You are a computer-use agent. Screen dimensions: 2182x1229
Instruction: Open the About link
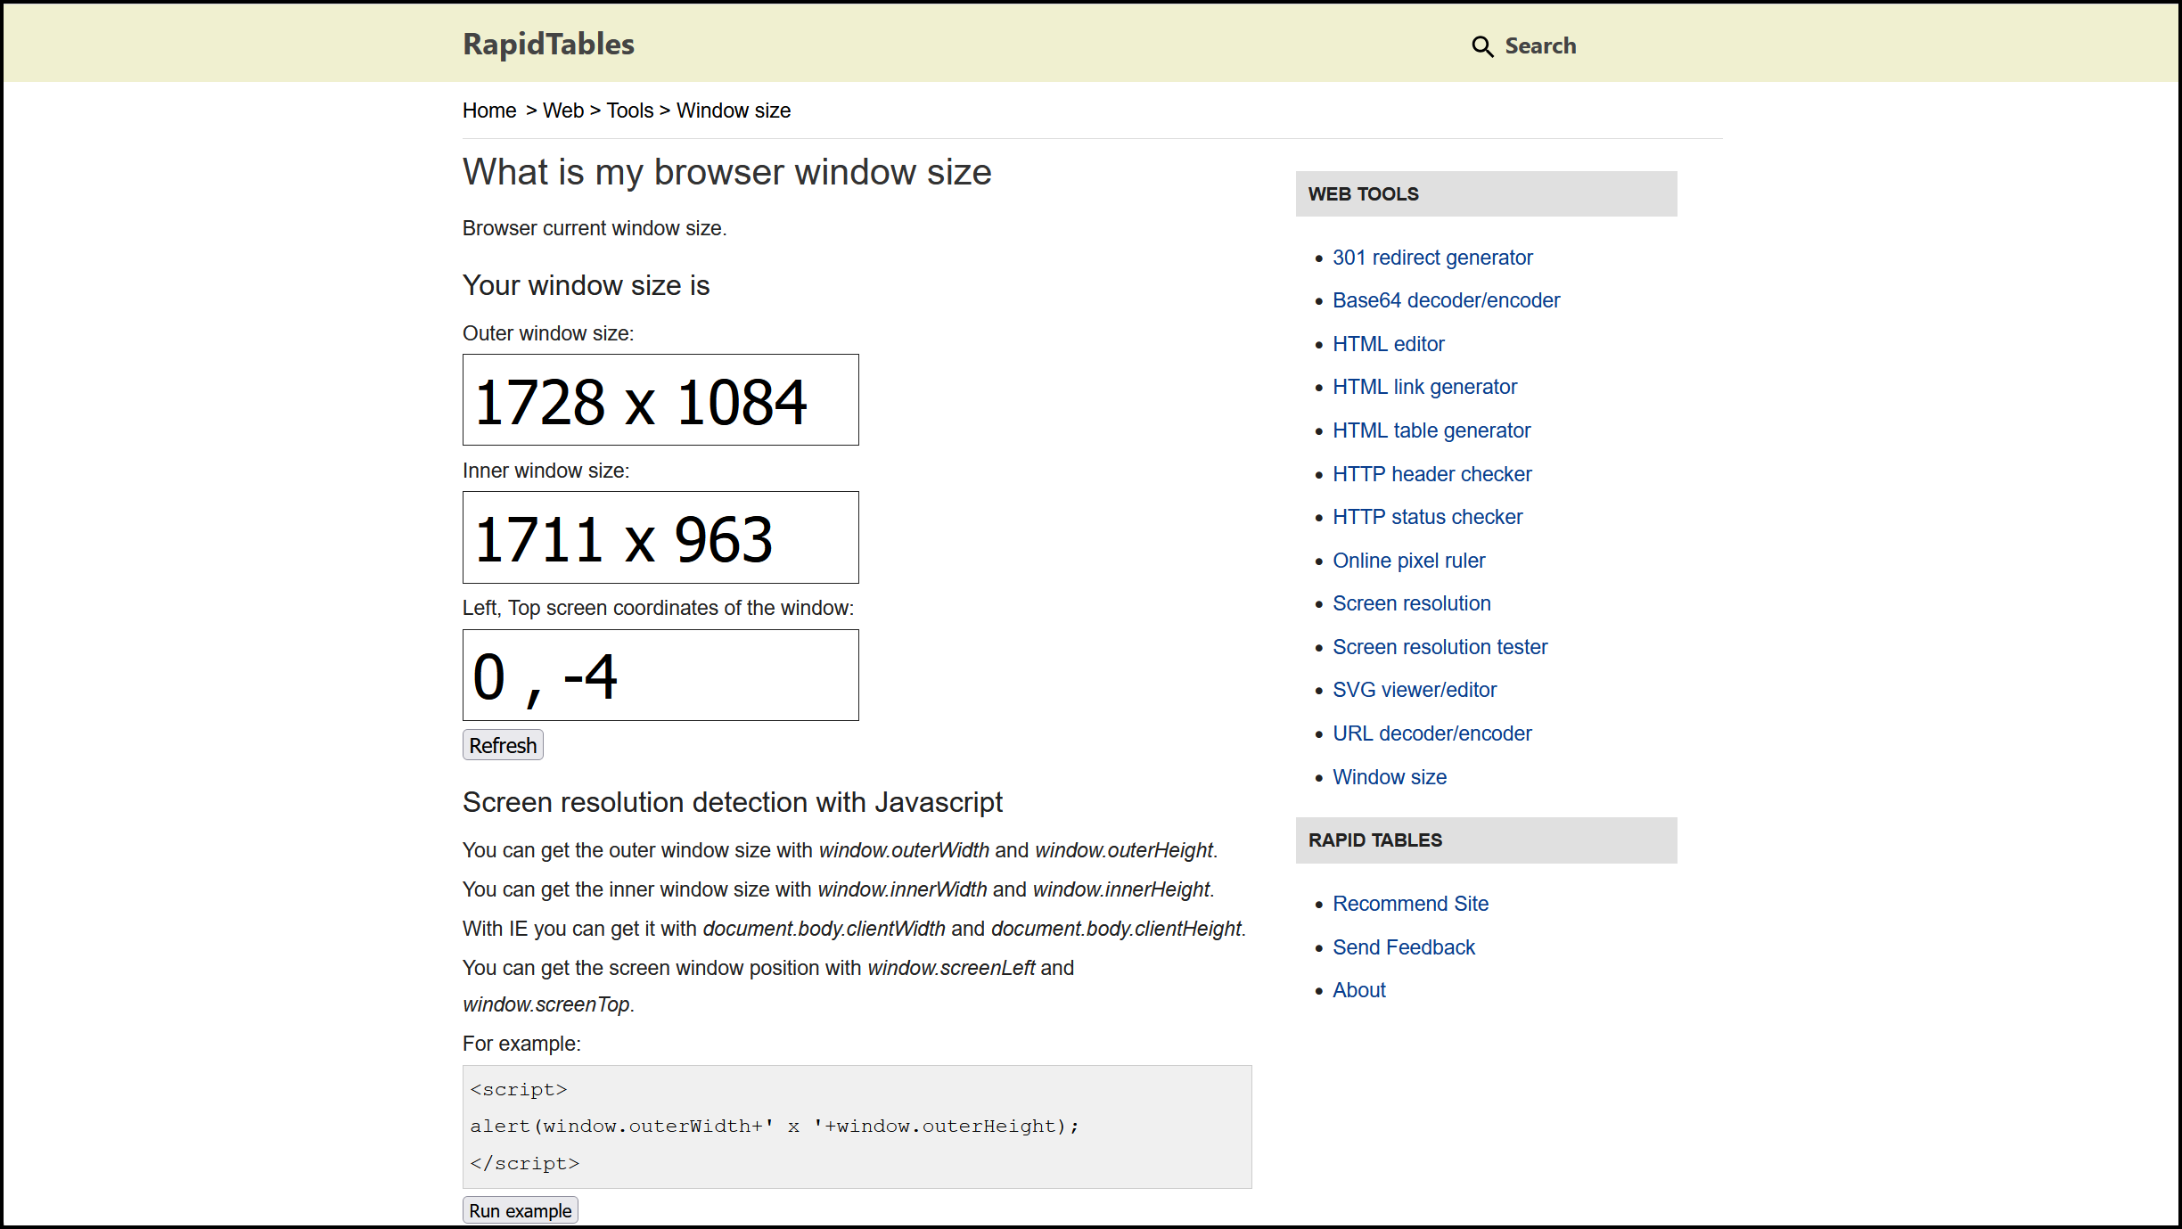(1359, 990)
